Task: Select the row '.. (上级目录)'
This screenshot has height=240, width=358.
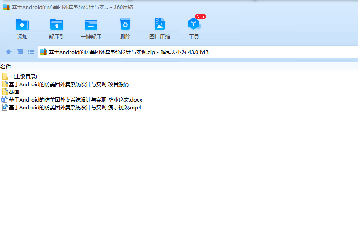Action: coord(20,76)
